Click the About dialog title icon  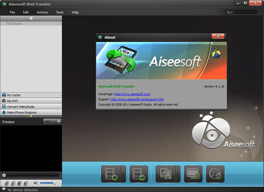100,37
